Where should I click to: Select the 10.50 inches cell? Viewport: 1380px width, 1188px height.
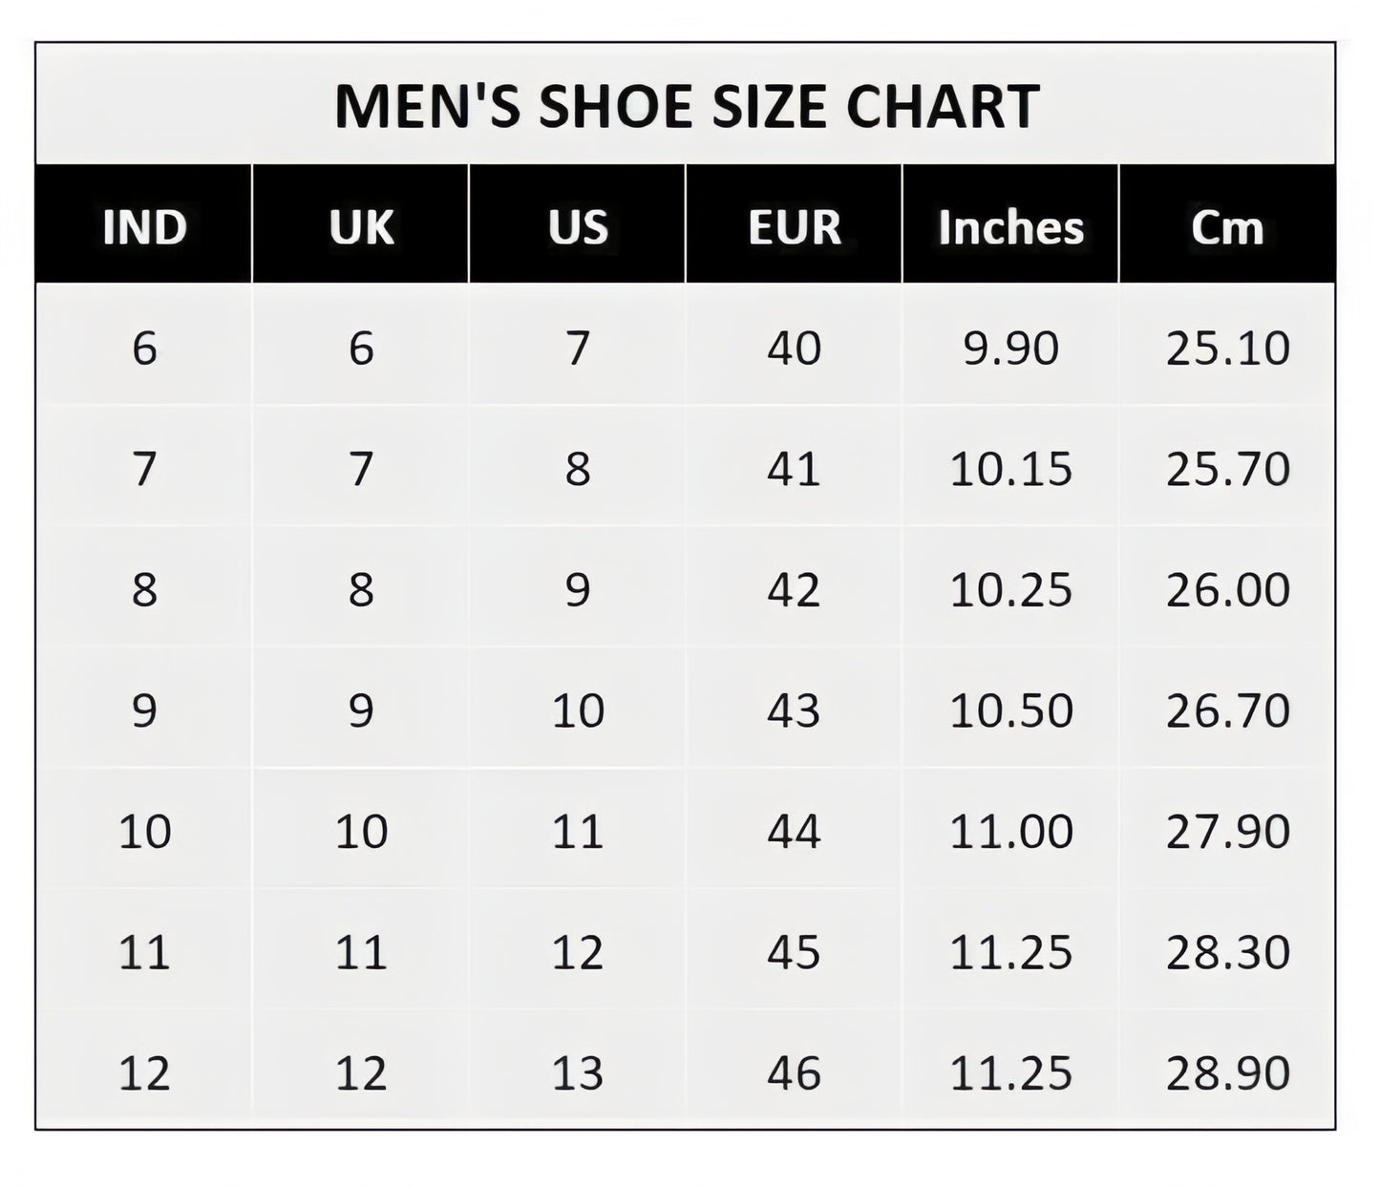1010,711
